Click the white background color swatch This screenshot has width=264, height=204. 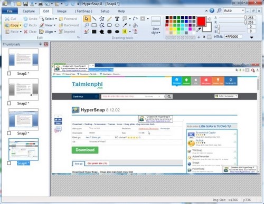coord(208,28)
